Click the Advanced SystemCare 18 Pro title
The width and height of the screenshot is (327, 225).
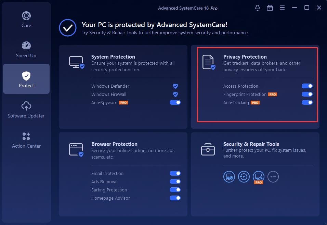click(x=188, y=8)
